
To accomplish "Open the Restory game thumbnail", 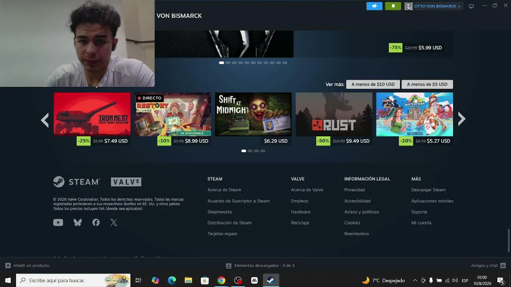I will point(172,114).
